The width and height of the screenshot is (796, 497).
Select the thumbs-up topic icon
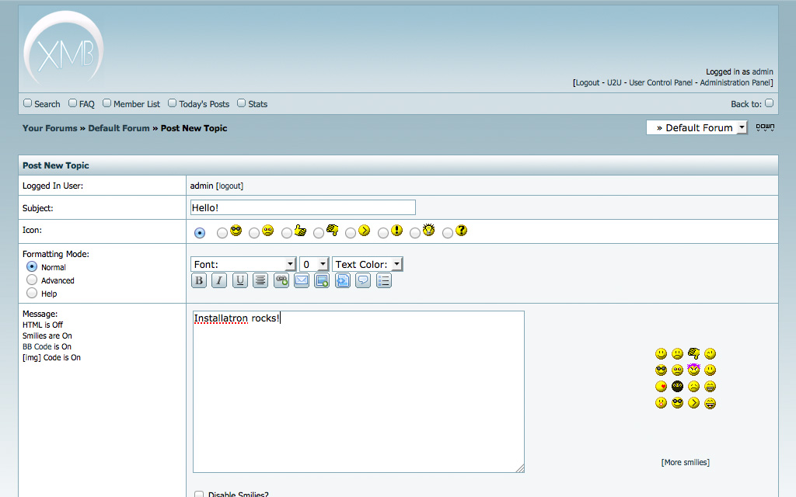[288, 231]
